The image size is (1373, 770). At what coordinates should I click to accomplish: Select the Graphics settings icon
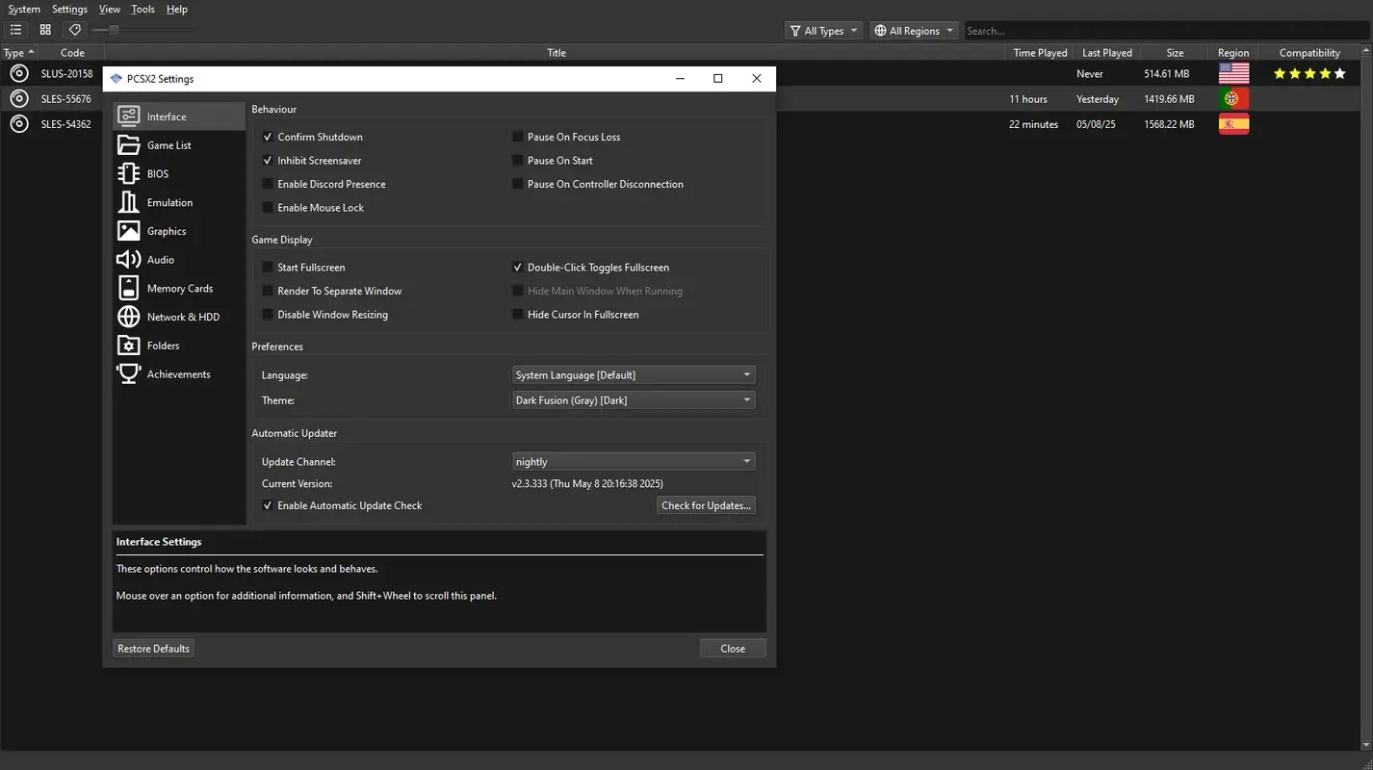(166, 231)
